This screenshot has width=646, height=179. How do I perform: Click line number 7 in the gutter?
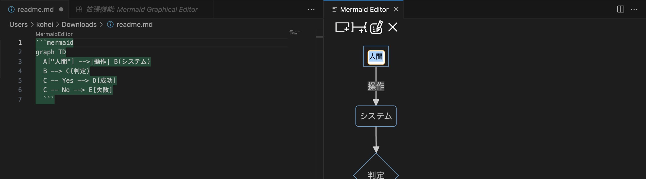tap(20, 99)
